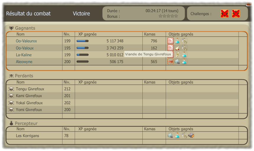The image size is (254, 151).
Task: Click the XP value 3 743 259
Action: pos(115,48)
